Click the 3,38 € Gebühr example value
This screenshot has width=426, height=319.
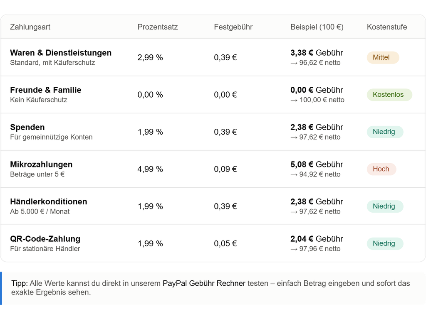(317, 53)
